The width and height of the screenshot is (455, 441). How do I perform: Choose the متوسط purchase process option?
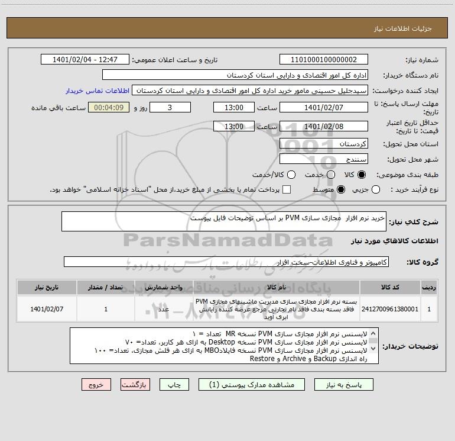tap(341, 189)
